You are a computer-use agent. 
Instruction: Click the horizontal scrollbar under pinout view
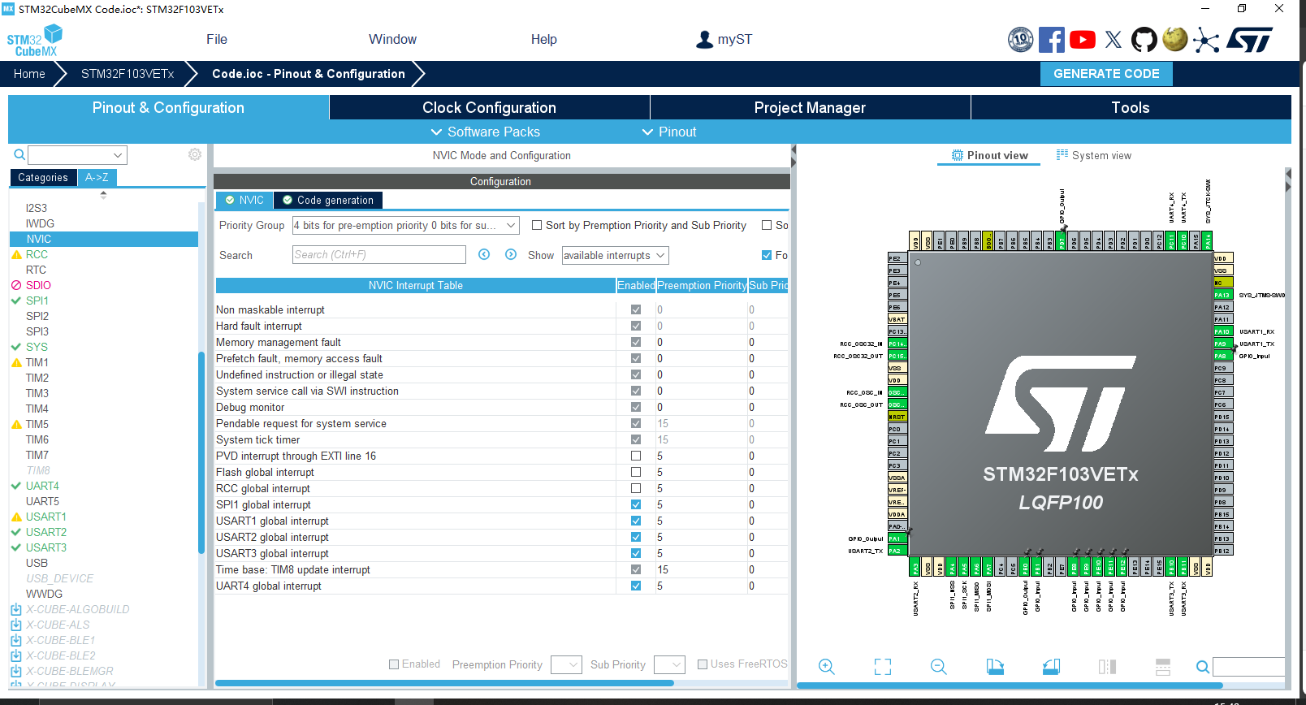coord(1010,686)
